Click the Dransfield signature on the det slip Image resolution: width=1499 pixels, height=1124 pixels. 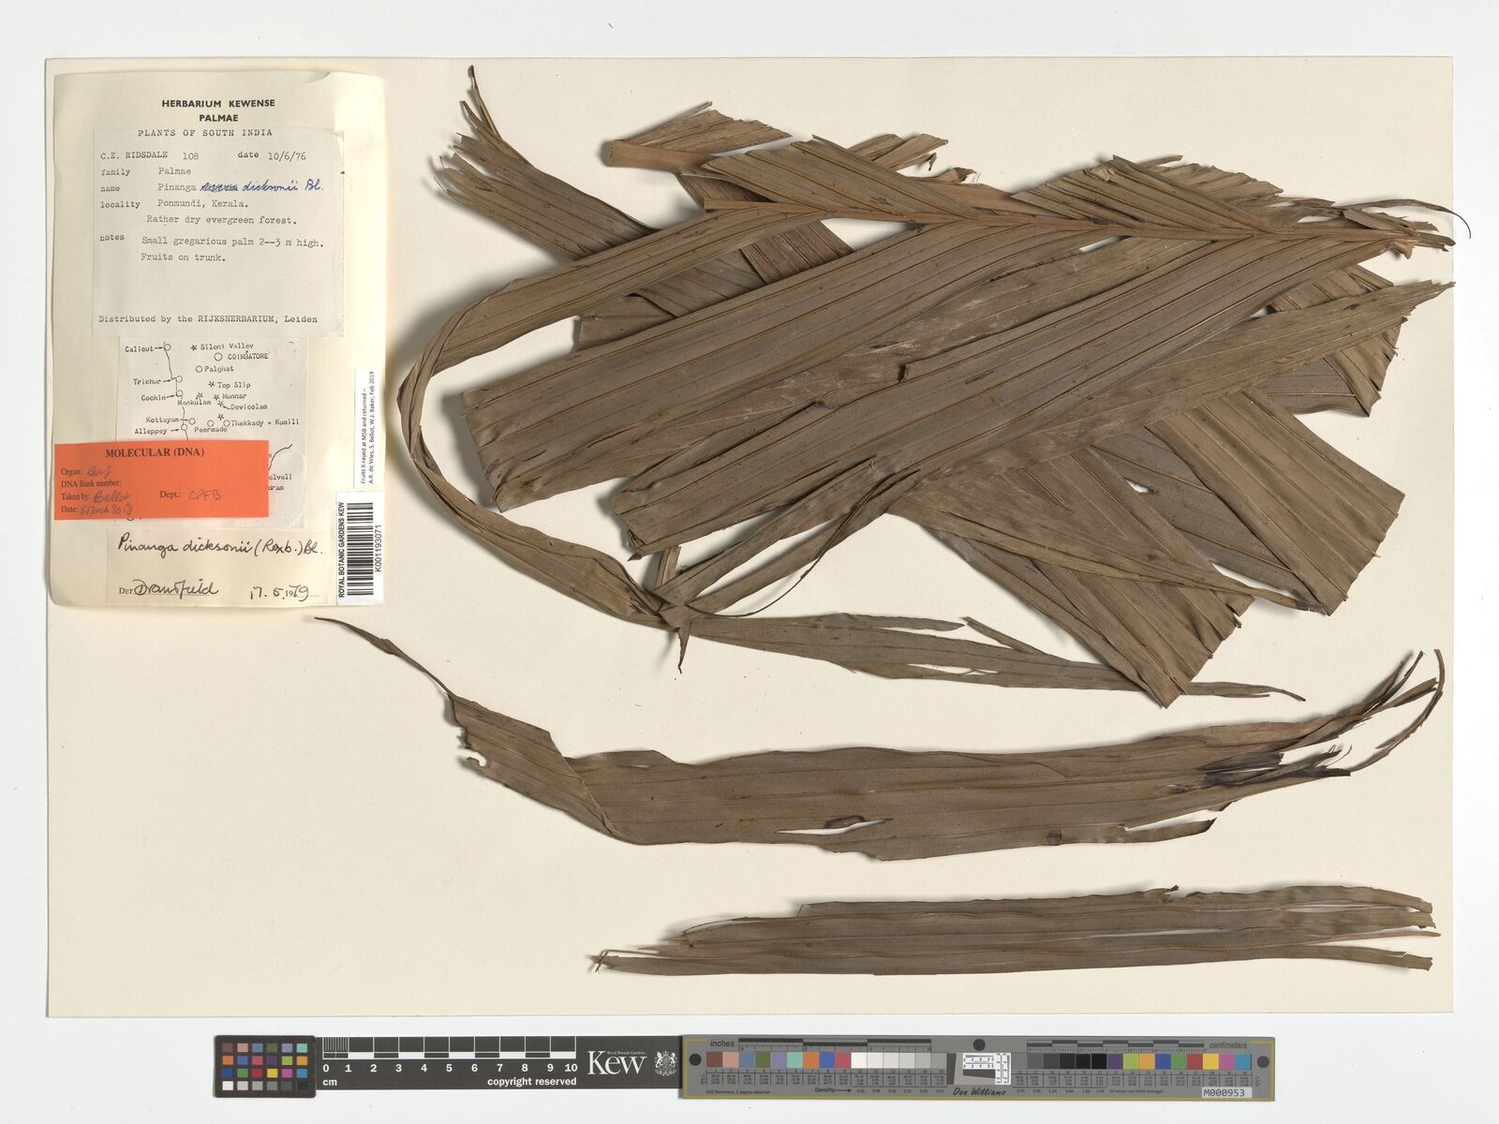point(176,588)
